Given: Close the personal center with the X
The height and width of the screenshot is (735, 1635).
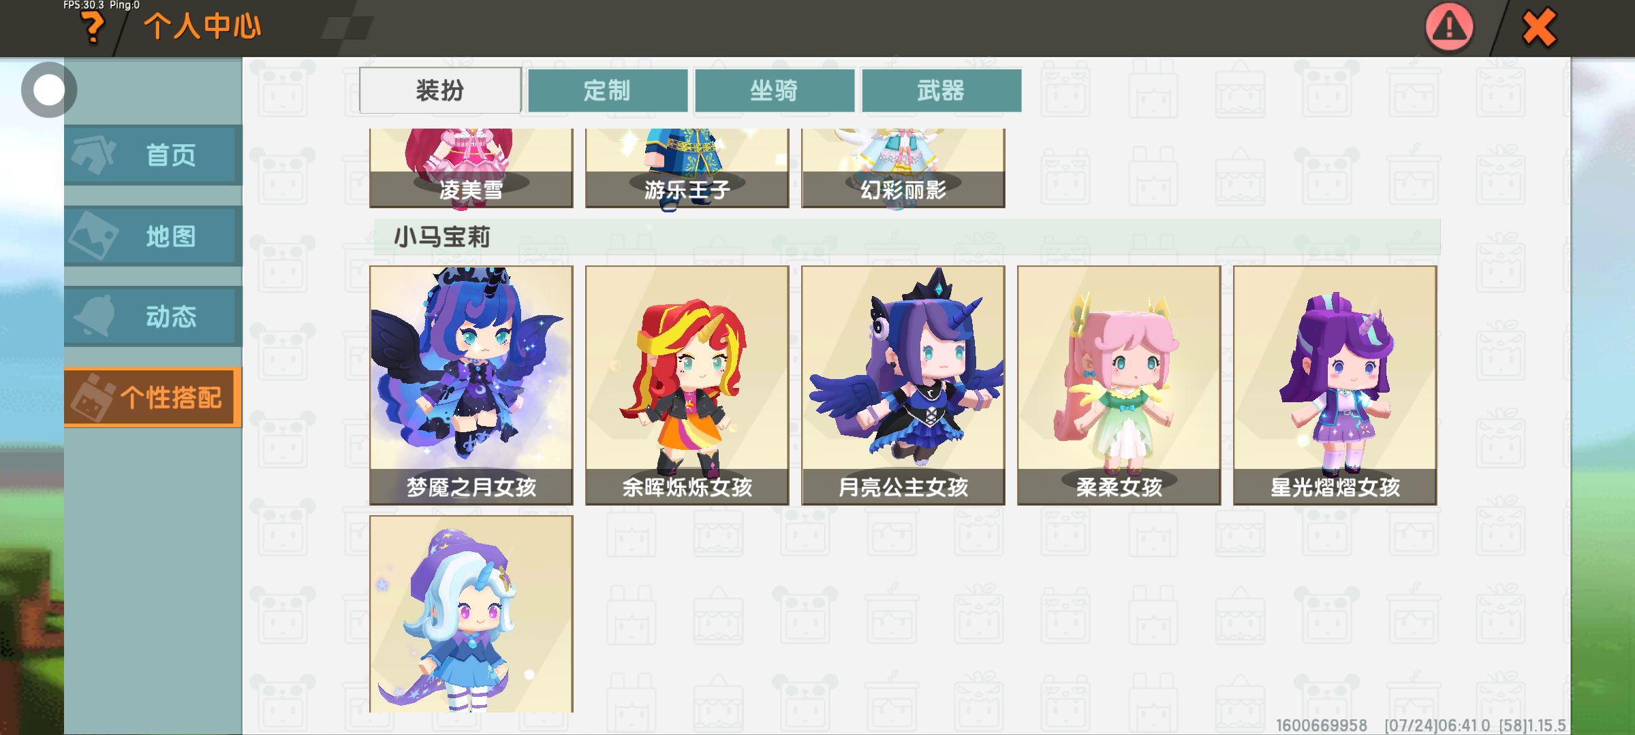Looking at the screenshot, I should click(1539, 27).
